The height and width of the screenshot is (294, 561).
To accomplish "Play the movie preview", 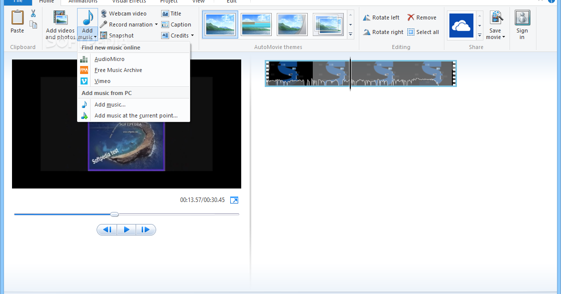I will pos(126,229).
